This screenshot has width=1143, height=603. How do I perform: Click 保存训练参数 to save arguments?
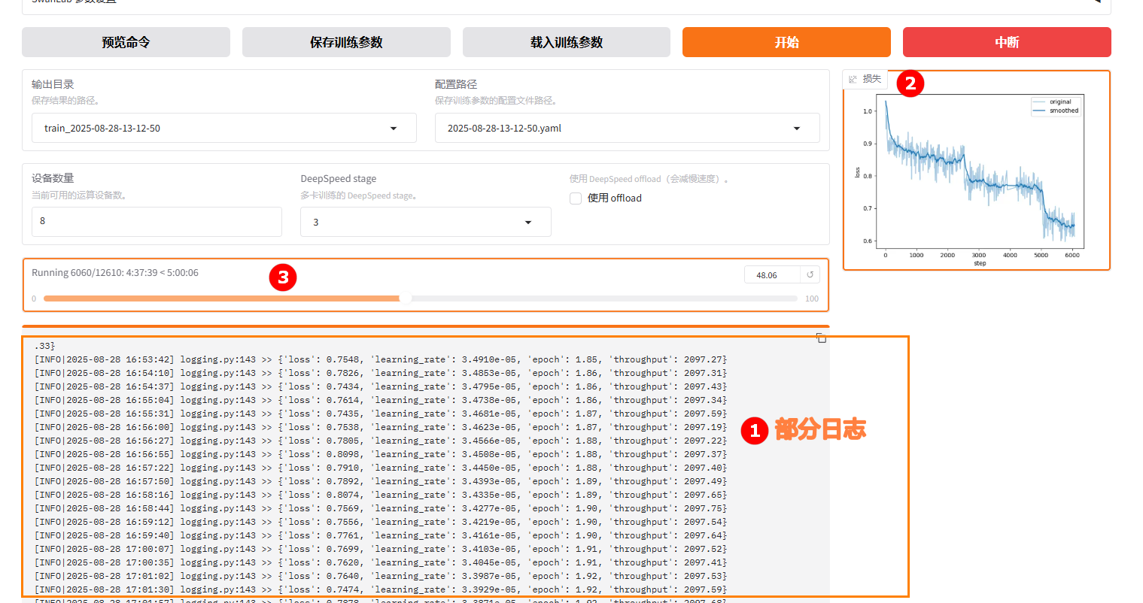pyautogui.click(x=346, y=42)
